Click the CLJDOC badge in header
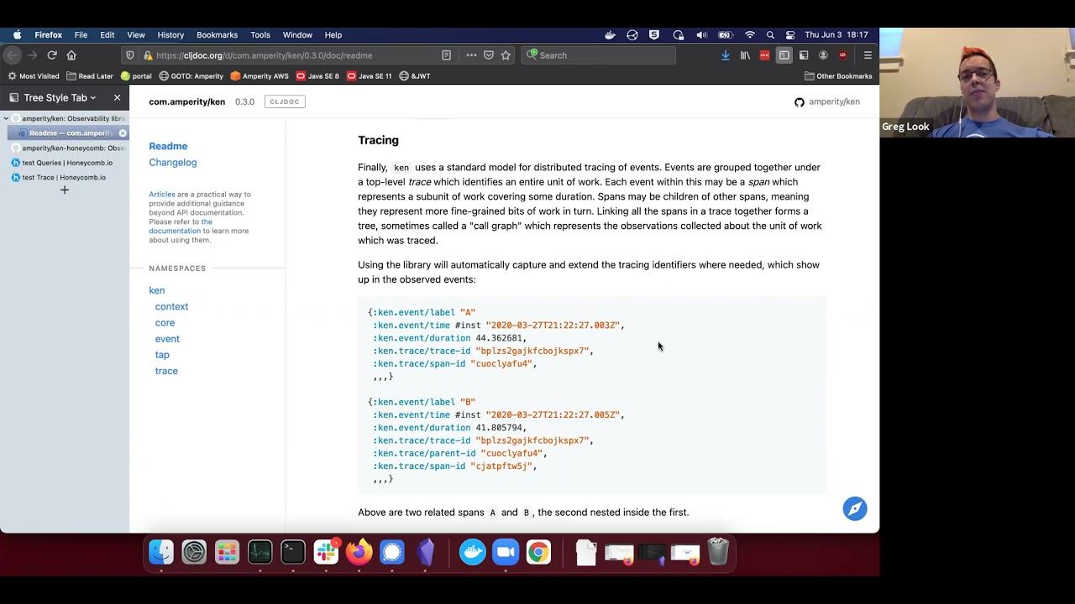Image resolution: width=1075 pixels, height=604 pixels. 285,102
